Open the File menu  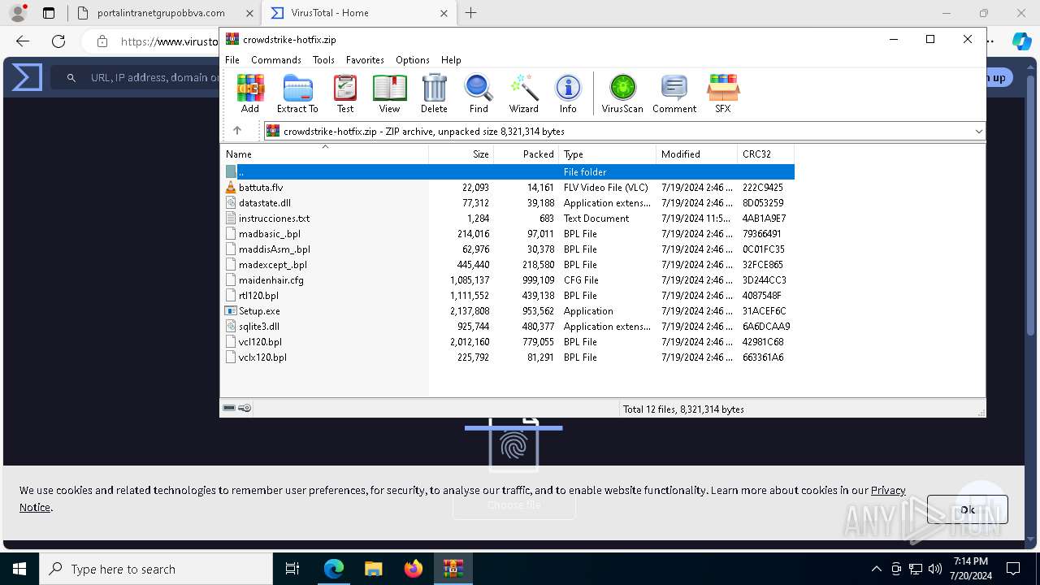click(232, 60)
